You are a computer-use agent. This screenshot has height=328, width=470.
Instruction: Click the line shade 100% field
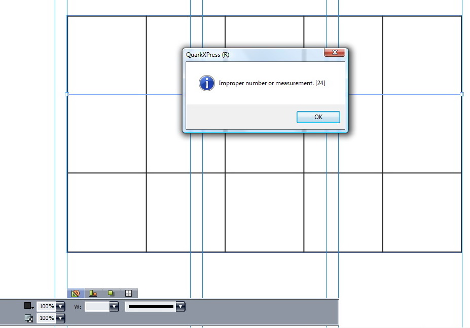click(47, 306)
